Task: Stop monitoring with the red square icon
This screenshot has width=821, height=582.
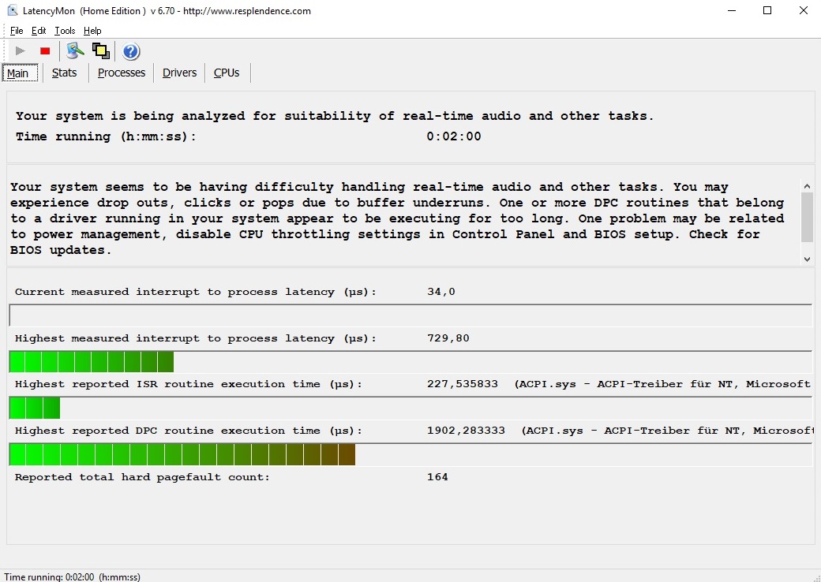Action: tap(45, 51)
